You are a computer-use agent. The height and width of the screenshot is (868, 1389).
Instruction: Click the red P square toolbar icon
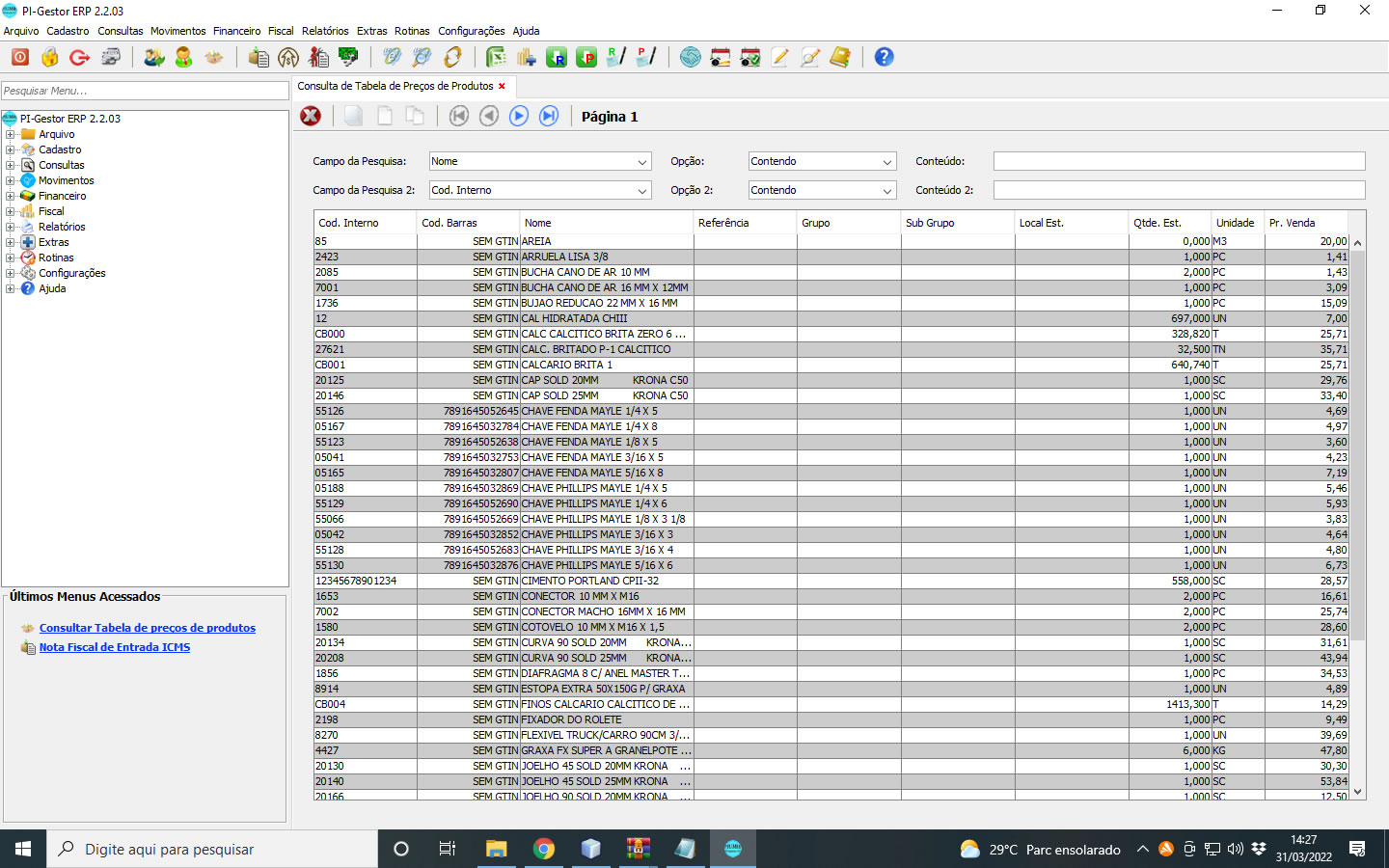click(586, 57)
